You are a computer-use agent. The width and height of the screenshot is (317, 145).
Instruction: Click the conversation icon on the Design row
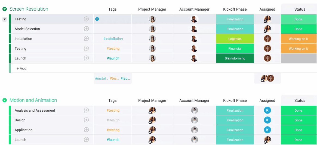86,120
